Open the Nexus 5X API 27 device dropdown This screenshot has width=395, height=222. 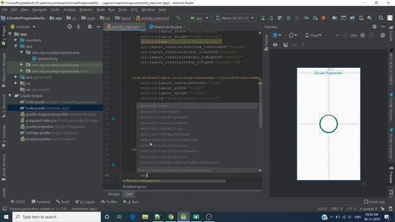pos(235,18)
